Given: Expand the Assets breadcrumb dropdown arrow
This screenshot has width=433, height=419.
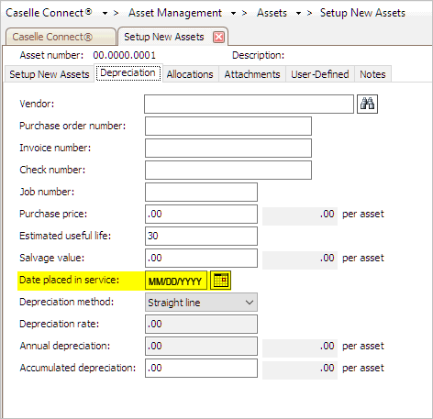Looking at the screenshot, I should click(x=298, y=14).
